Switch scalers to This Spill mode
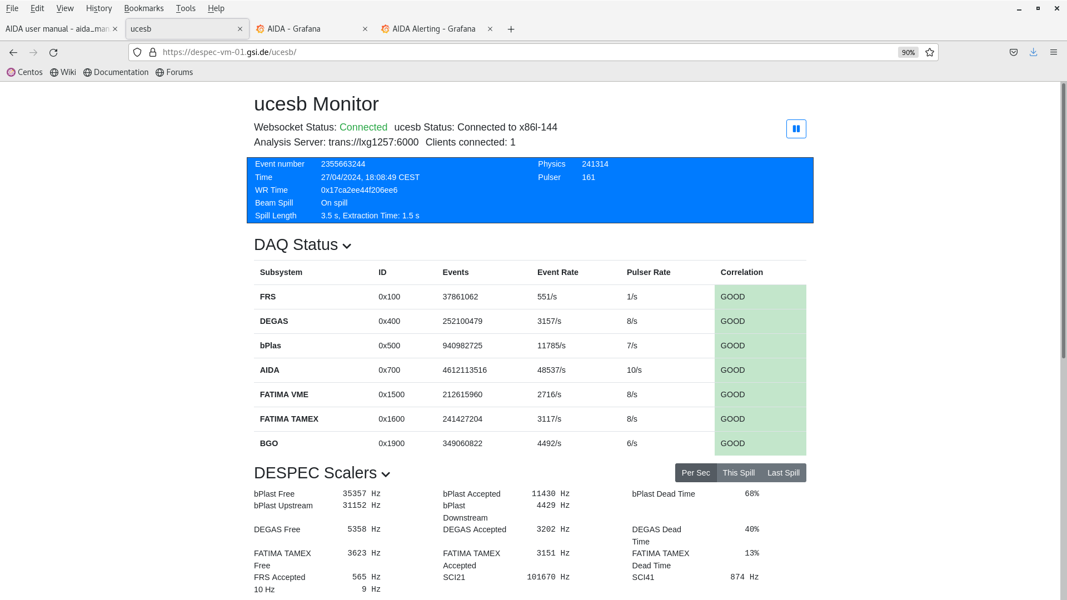Image resolution: width=1067 pixels, height=600 pixels. pos(738,473)
